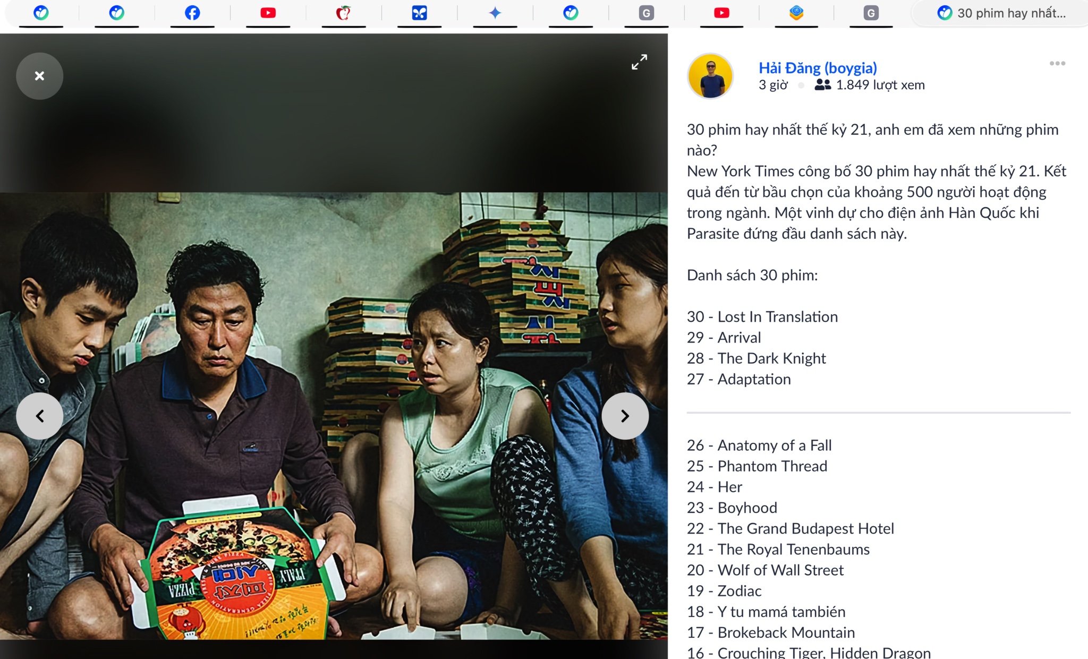Click the '18 - Y tu mamá también' line
1088x659 pixels.
766,612
